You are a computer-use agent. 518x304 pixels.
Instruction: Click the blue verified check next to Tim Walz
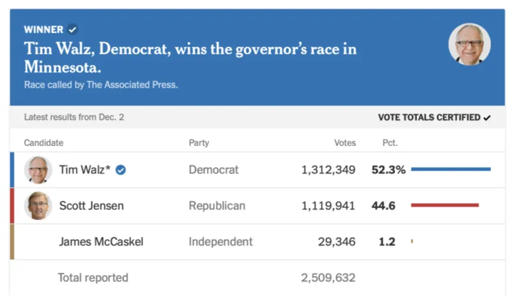[x=120, y=170]
